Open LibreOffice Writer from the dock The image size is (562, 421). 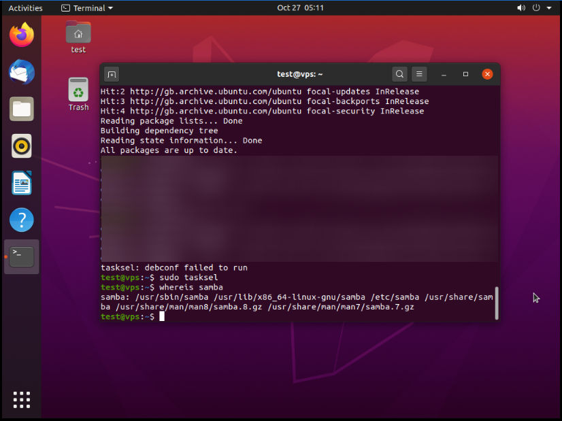22,183
